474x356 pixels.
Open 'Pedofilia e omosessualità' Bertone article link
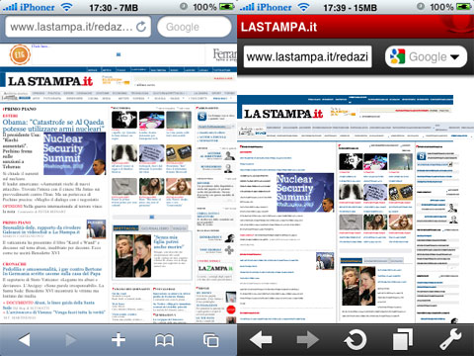[x=52, y=271]
